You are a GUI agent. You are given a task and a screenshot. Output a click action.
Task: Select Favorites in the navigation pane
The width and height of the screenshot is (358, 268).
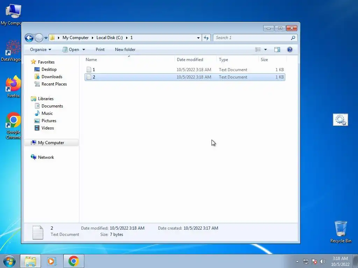pyautogui.click(x=46, y=62)
